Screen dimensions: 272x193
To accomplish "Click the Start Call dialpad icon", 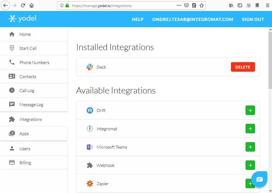I will click(x=12, y=48).
